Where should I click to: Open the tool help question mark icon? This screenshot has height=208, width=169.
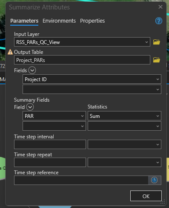159,21
